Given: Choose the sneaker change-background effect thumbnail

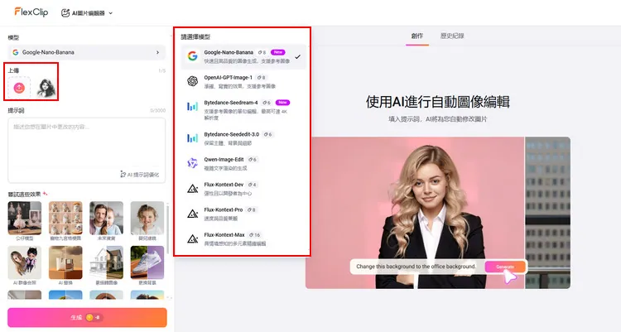Looking at the screenshot, I should [x=147, y=262].
